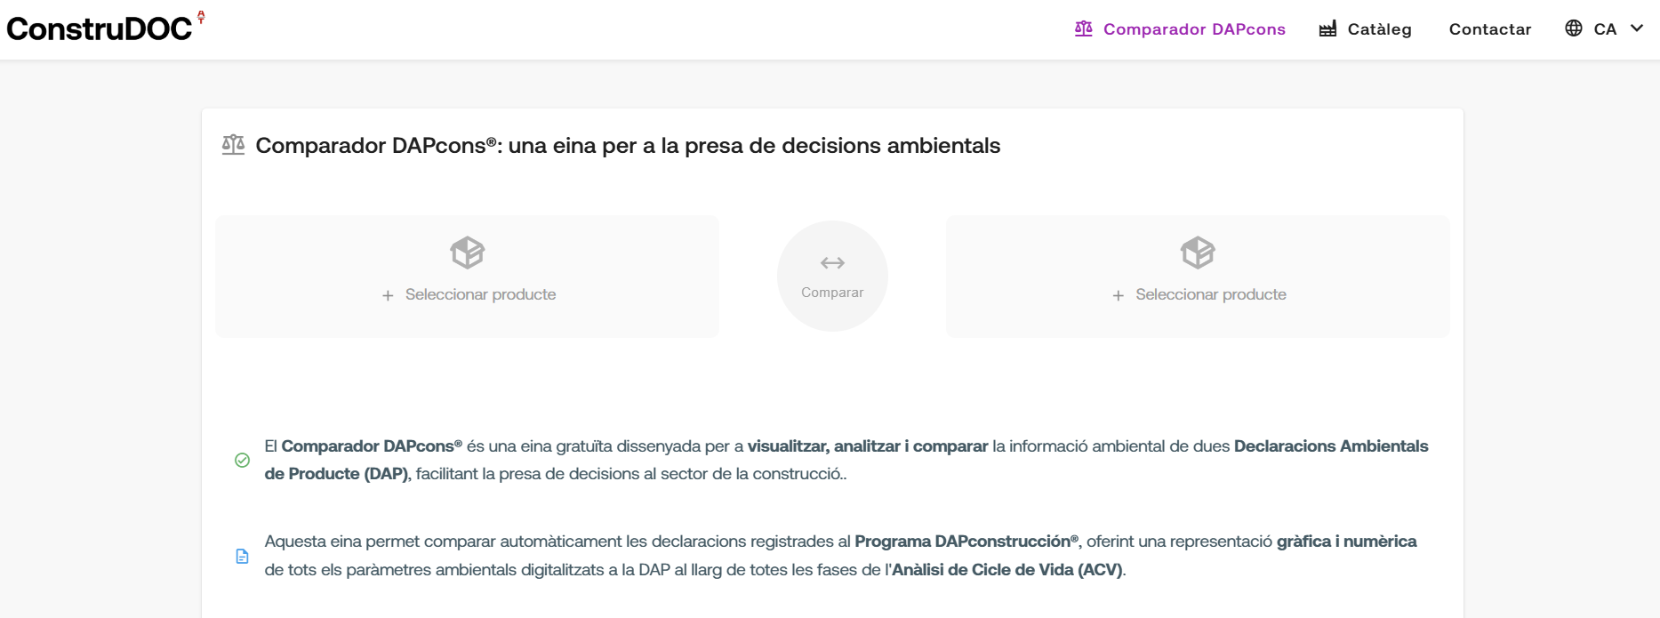Open the Contactar page
Screen dimensions: 1660x618
click(x=1490, y=29)
